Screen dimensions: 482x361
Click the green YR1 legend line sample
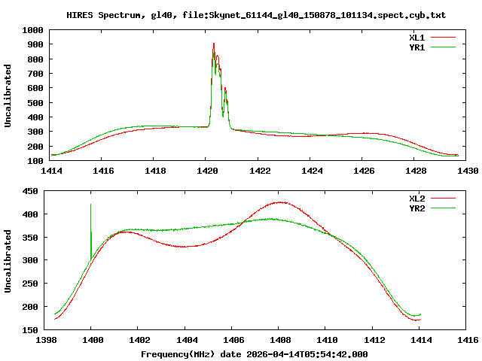tap(443, 47)
